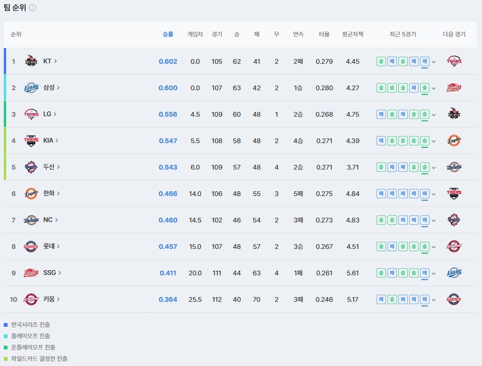
Task: Sort table by 승률 column header
Action: click(x=168, y=34)
